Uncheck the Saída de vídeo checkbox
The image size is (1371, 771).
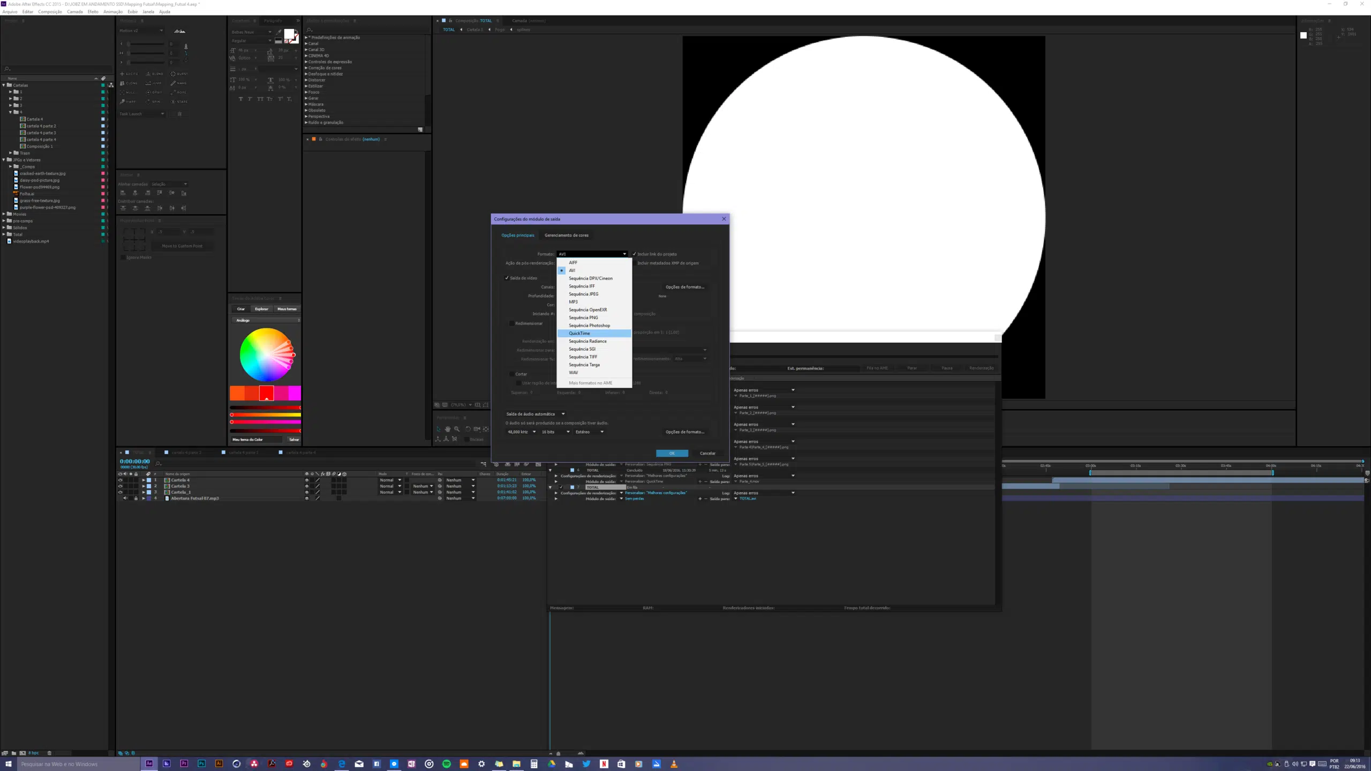tap(507, 278)
